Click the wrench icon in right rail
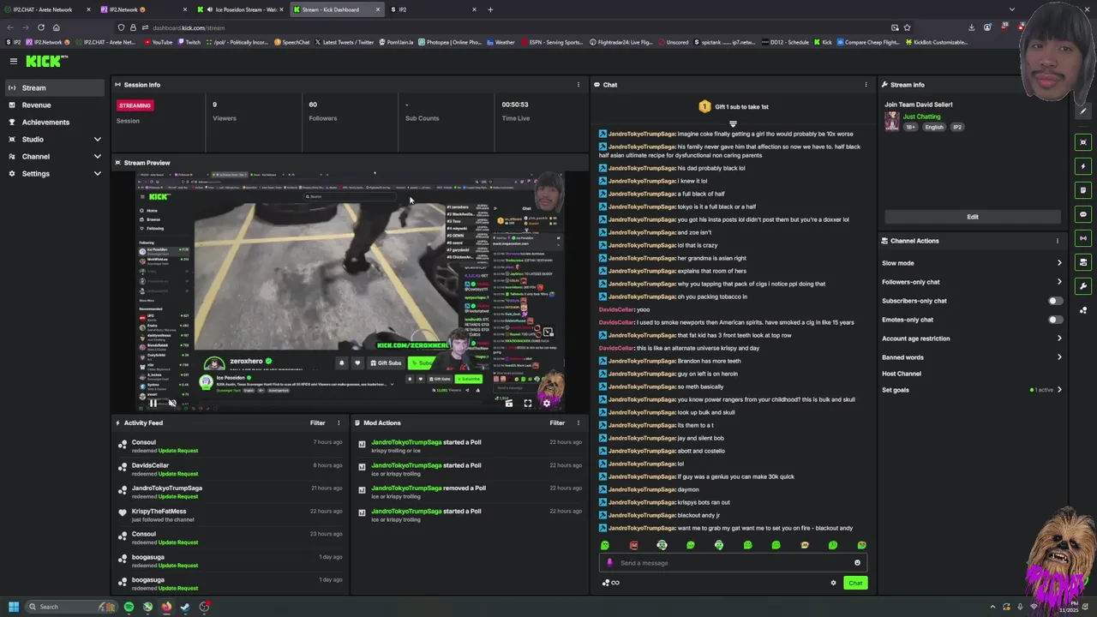 [x=1083, y=286]
